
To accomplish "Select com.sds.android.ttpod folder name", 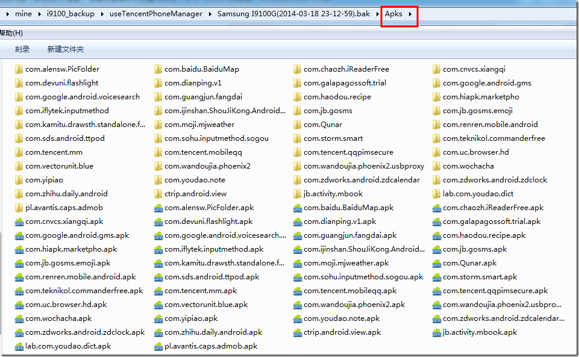I will click(x=65, y=138).
